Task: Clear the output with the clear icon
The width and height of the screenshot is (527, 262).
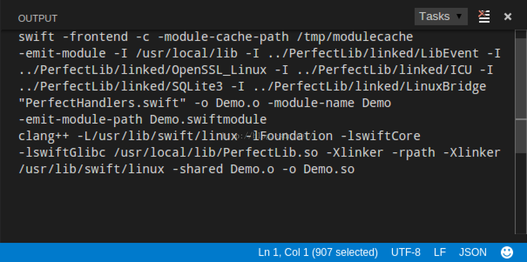Action: pos(484,17)
